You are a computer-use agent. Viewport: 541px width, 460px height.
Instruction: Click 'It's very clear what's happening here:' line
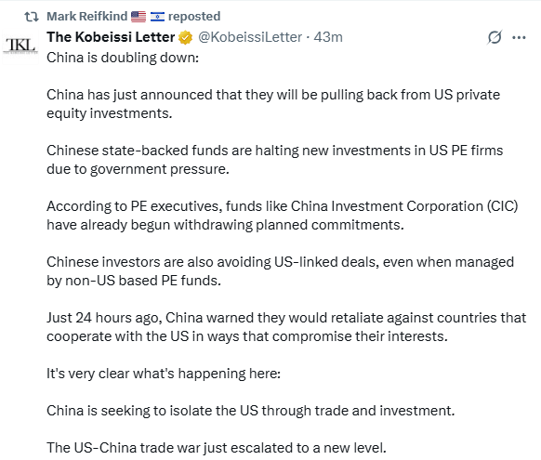(164, 374)
